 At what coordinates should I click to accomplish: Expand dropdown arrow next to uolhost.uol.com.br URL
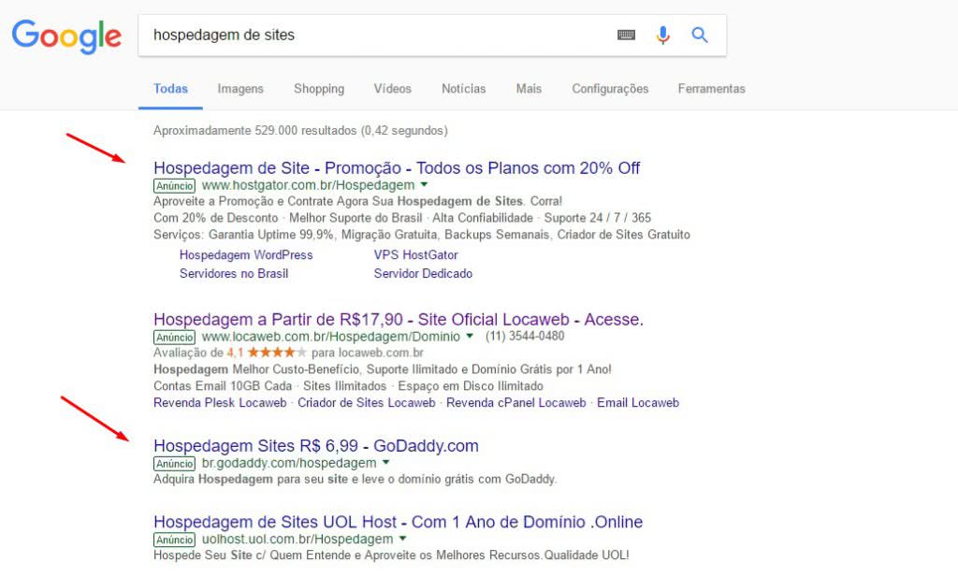point(402,539)
